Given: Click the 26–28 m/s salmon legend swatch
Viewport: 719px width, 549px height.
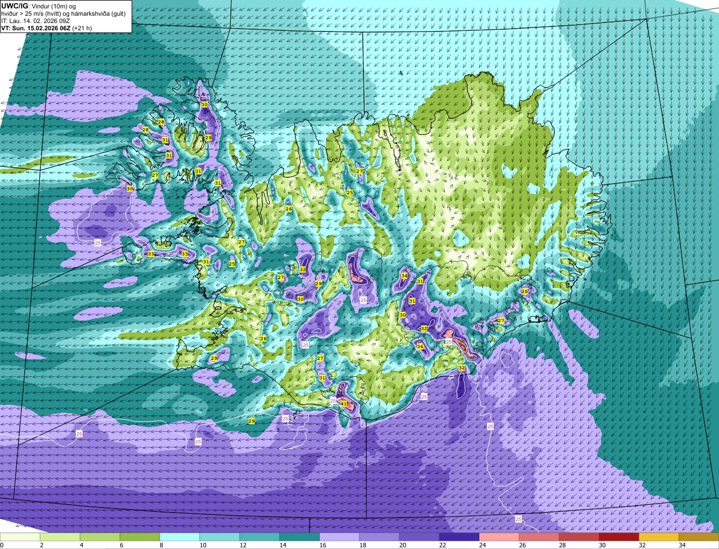Looking at the screenshot, I should click(x=539, y=537).
